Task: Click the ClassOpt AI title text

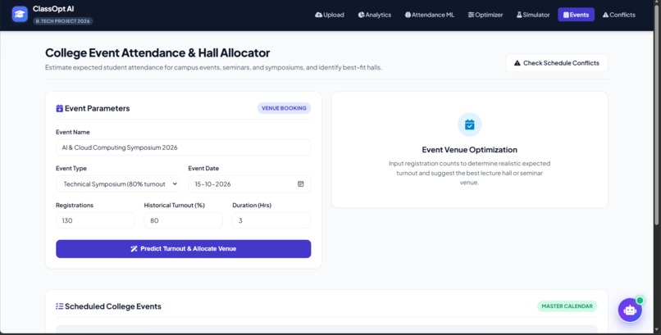Action: (53, 9)
